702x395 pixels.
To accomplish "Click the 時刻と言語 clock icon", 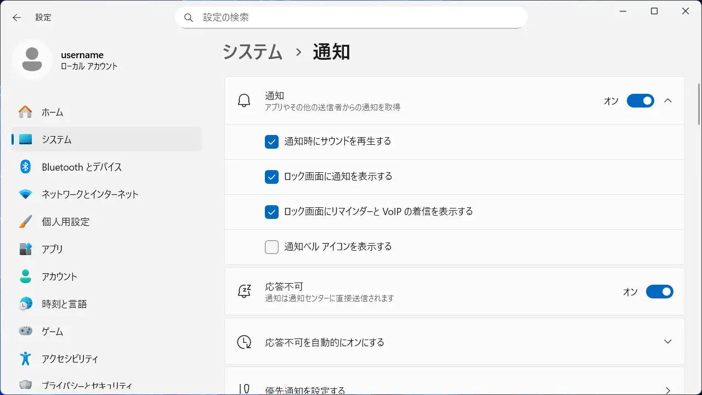I will click(25, 304).
